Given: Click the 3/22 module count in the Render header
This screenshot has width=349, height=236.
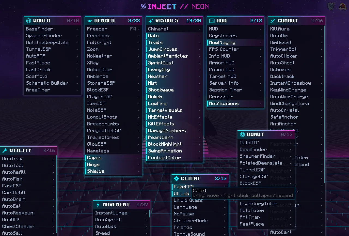Looking at the screenshot, I should click(x=134, y=21).
